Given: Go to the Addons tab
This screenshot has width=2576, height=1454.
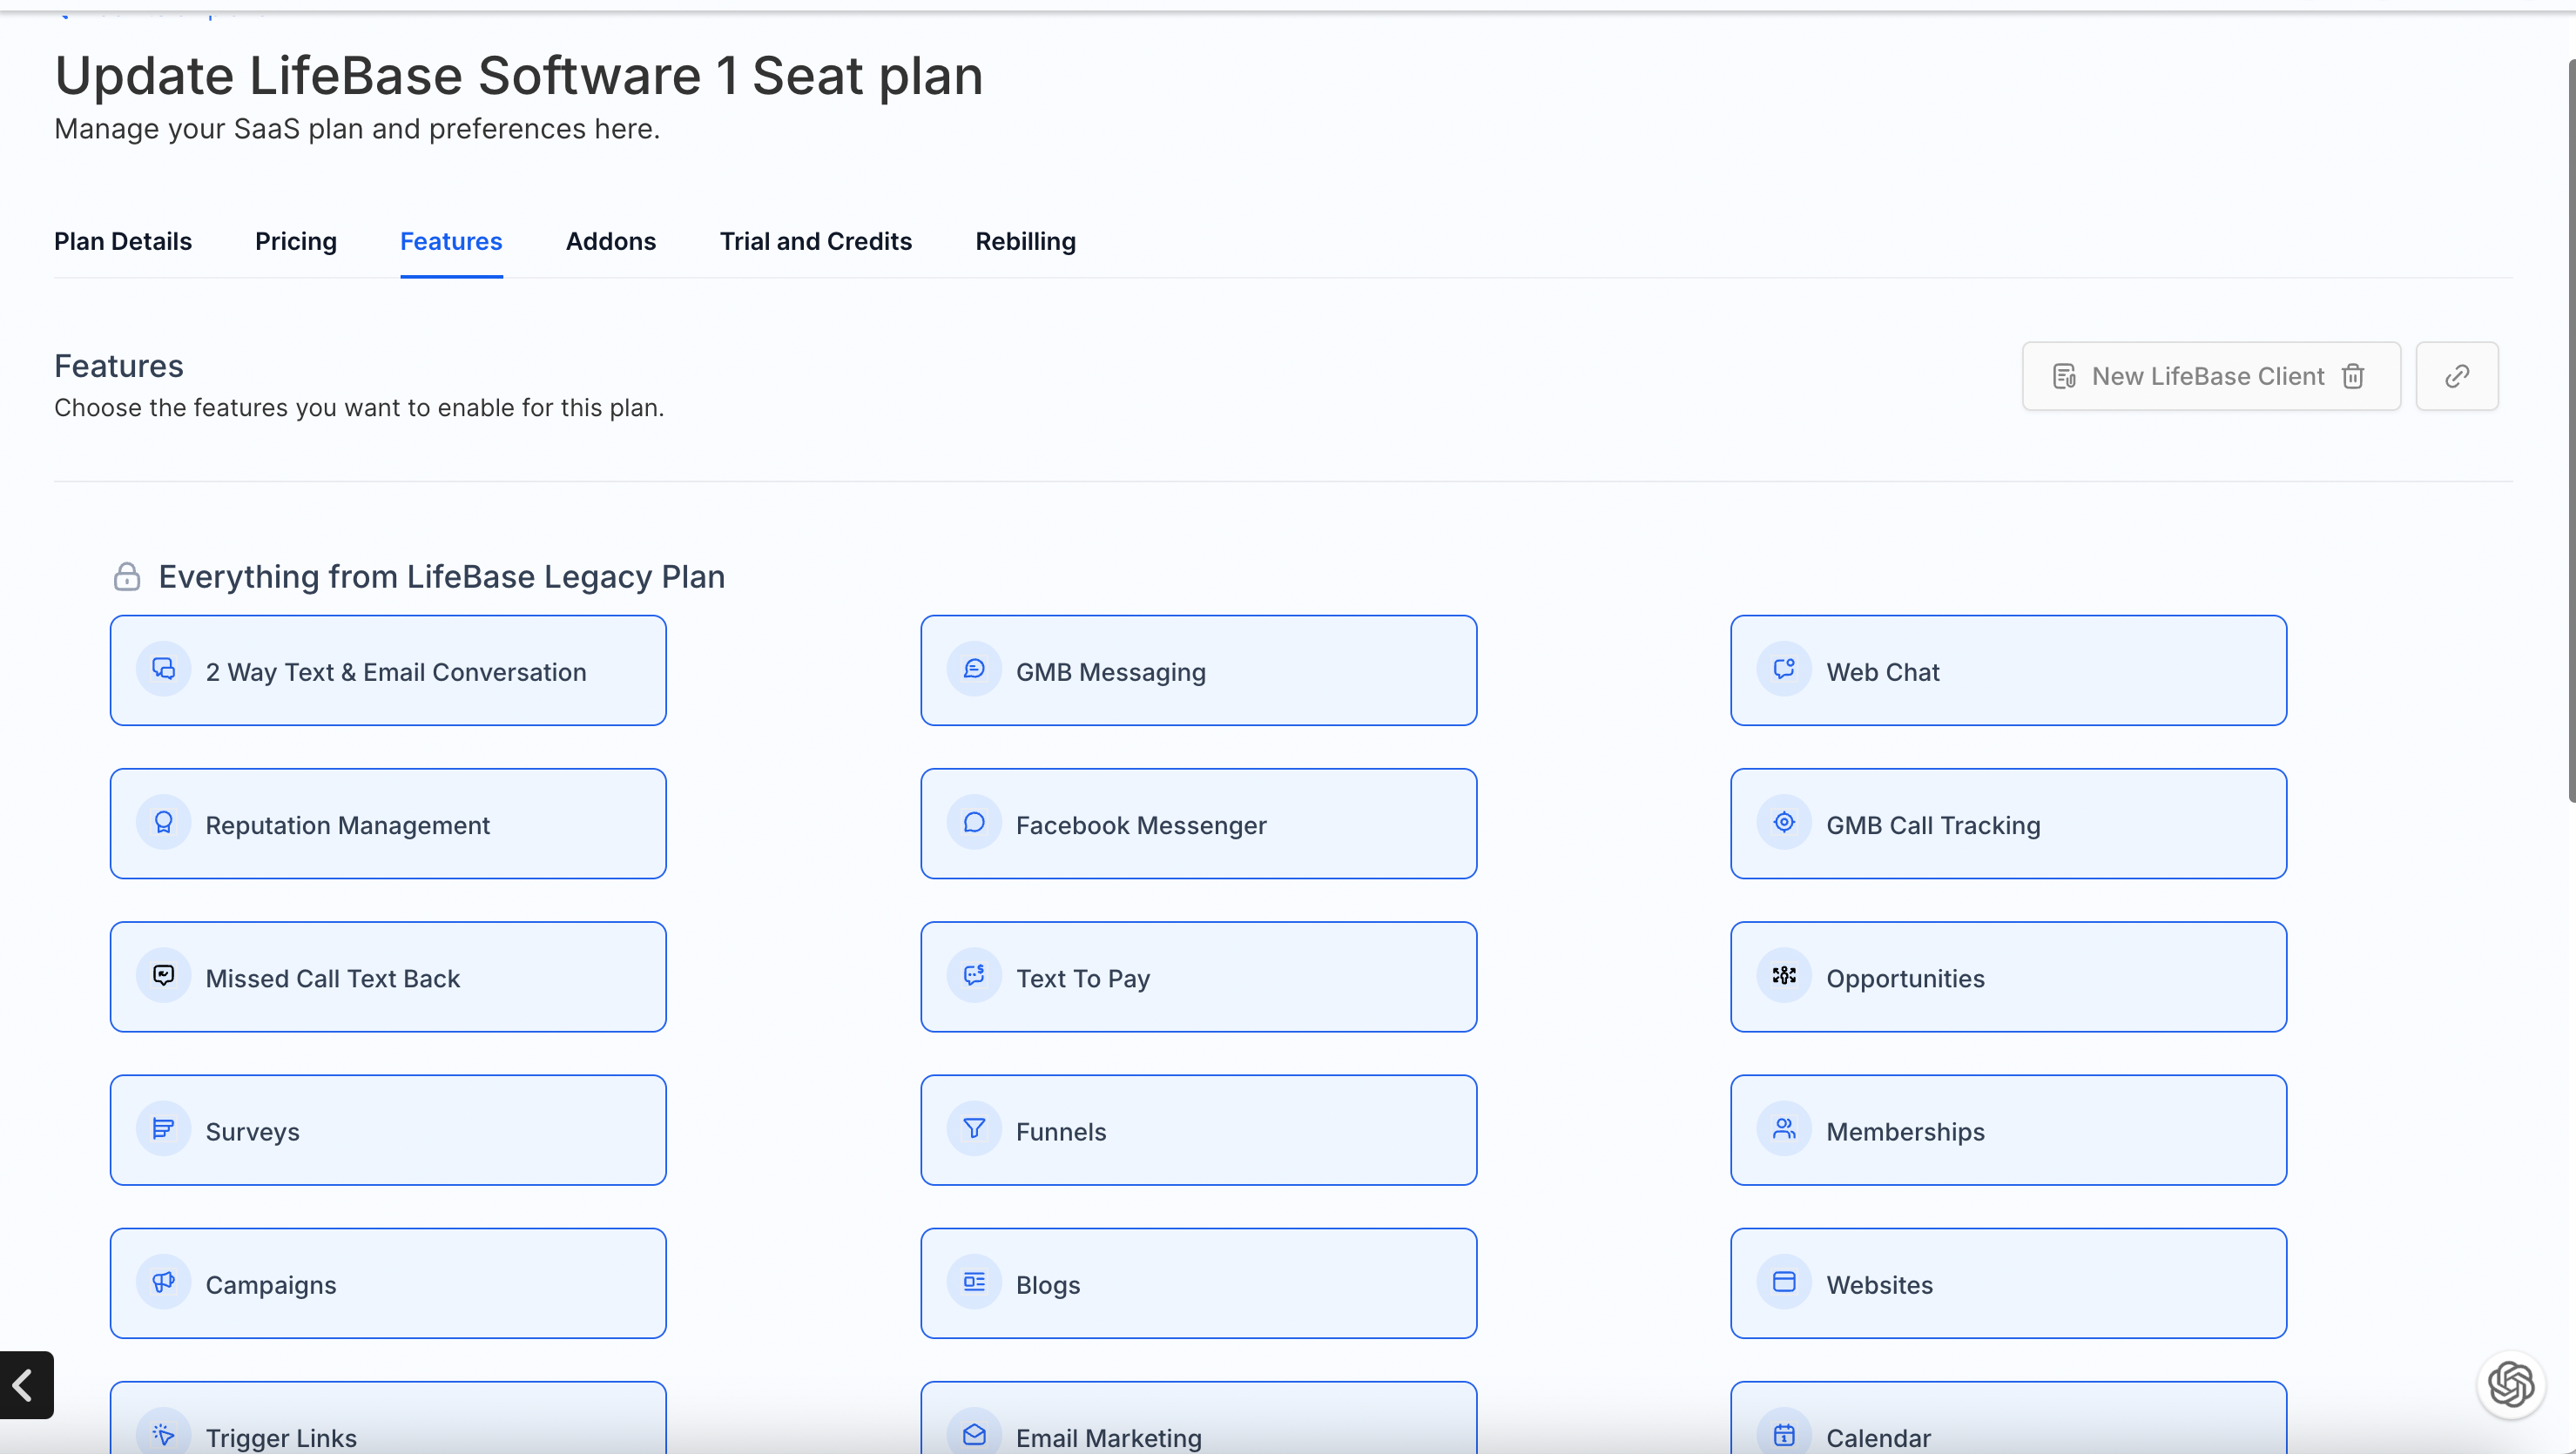Looking at the screenshot, I should [x=611, y=241].
